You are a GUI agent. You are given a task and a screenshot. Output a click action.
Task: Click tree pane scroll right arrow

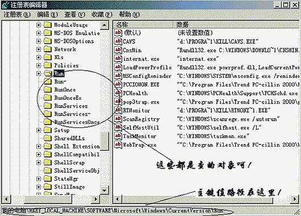95,199
